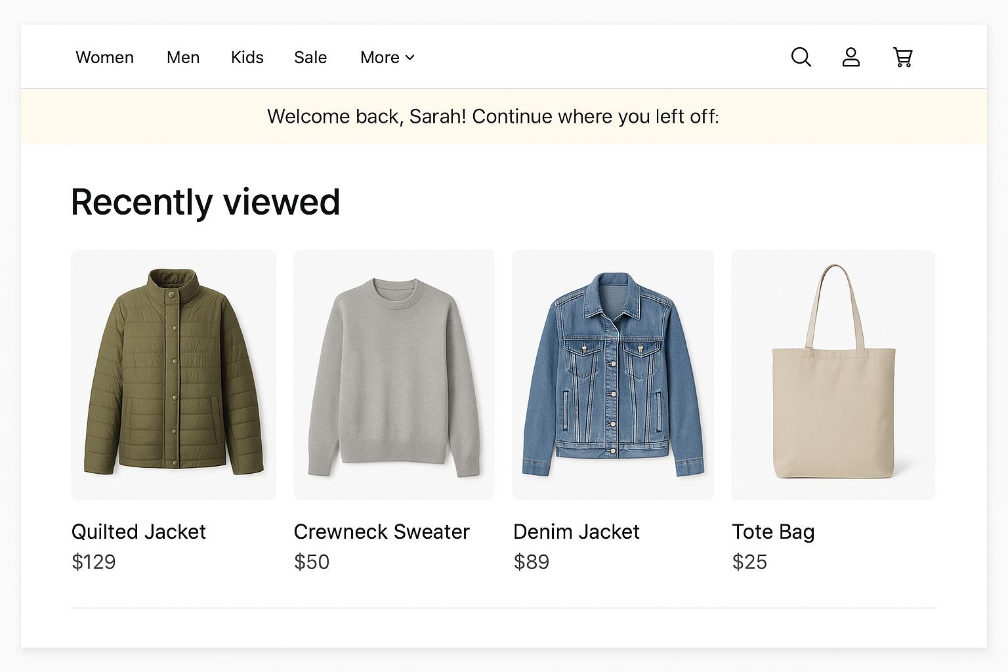Open the search magnifier icon
The image size is (1008, 672).
[x=801, y=57]
